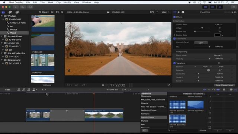Viewport: 238px width, 134px height.
Task: Toggle the ColorFinale effect checkbox
Action: pos(174,39)
